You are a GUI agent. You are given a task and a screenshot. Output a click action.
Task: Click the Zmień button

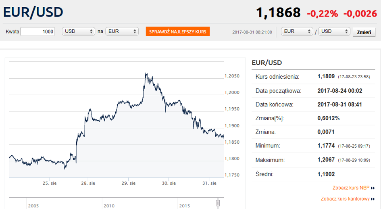(x=364, y=32)
